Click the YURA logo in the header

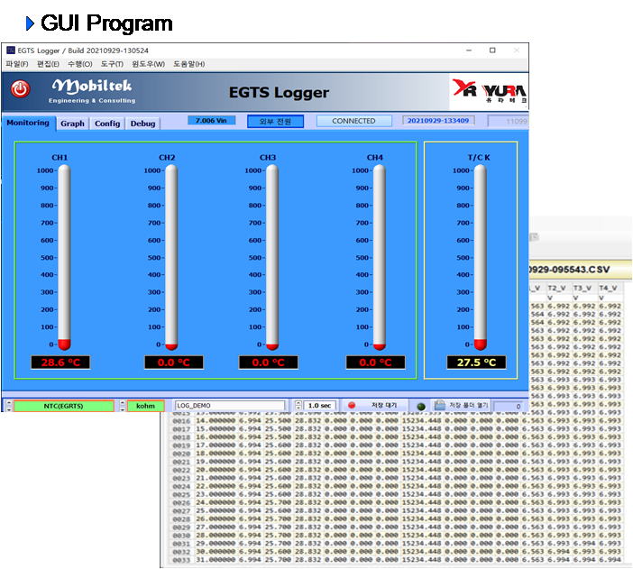click(489, 91)
